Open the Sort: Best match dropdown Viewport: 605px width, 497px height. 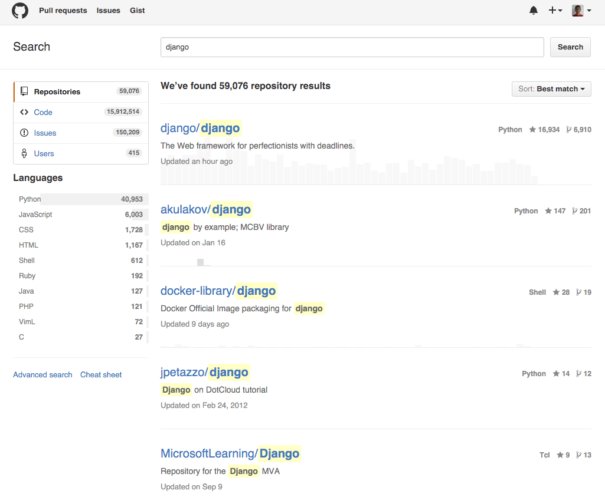[551, 89]
